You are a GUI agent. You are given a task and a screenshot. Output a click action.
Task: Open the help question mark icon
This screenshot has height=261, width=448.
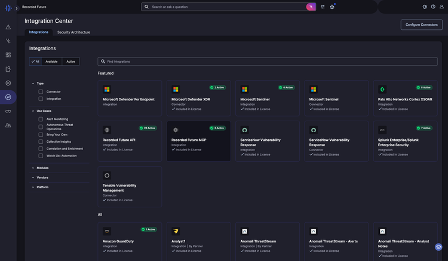click(x=433, y=7)
